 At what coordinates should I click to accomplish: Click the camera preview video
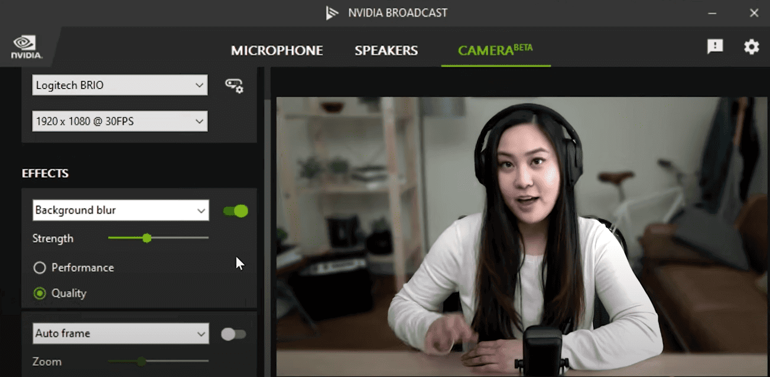coord(522,236)
